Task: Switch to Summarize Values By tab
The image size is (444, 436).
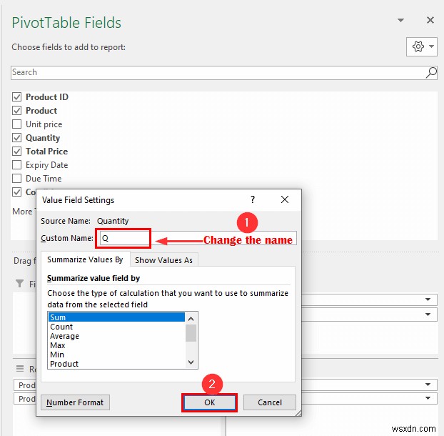Action: (85, 259)
